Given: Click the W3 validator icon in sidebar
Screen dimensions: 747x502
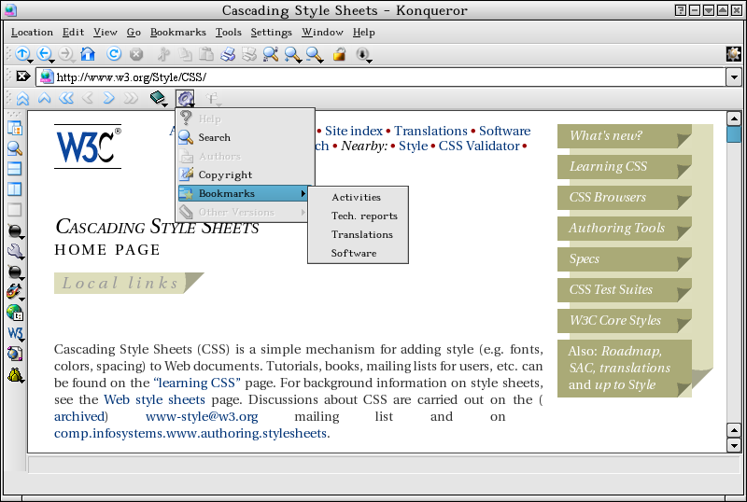Looking at the screenshot, I should point(15,333).
